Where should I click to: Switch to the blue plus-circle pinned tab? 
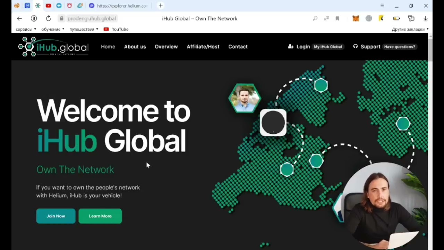[59, 6]
